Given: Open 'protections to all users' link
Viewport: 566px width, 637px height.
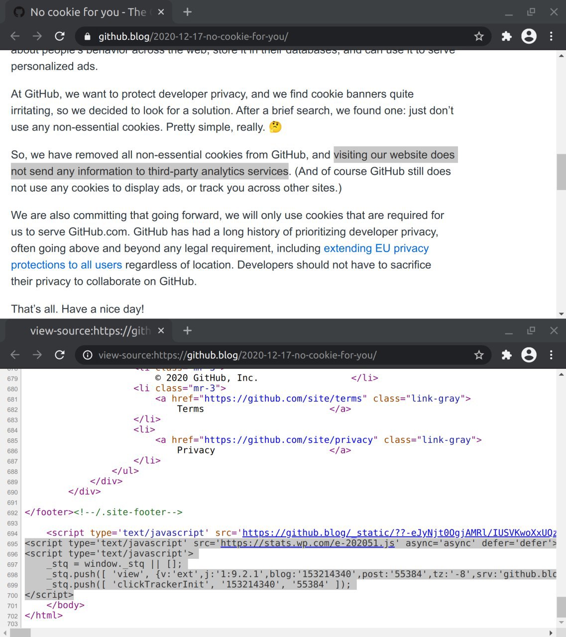Looking at the screenshot, I should 66,265.
